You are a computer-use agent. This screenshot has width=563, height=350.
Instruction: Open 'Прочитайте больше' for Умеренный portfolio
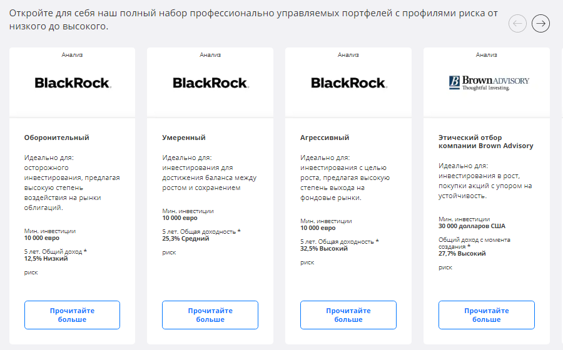210,315
